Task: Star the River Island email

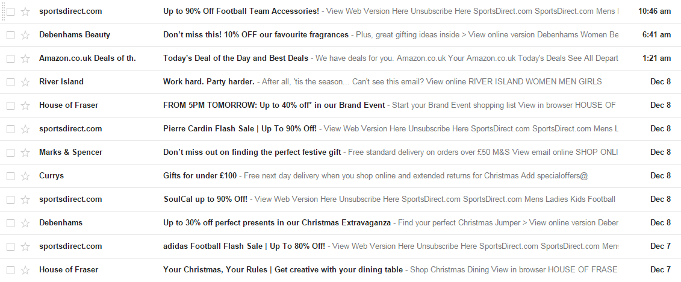Action: click(25, 82)
